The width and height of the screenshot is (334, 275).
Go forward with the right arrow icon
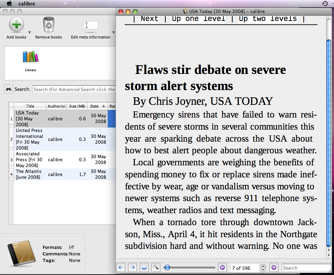click(x=133, y=267)
